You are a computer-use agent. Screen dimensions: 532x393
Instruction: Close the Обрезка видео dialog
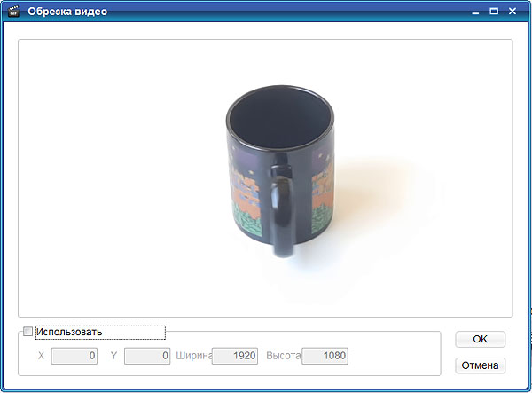tap(512, 12)
